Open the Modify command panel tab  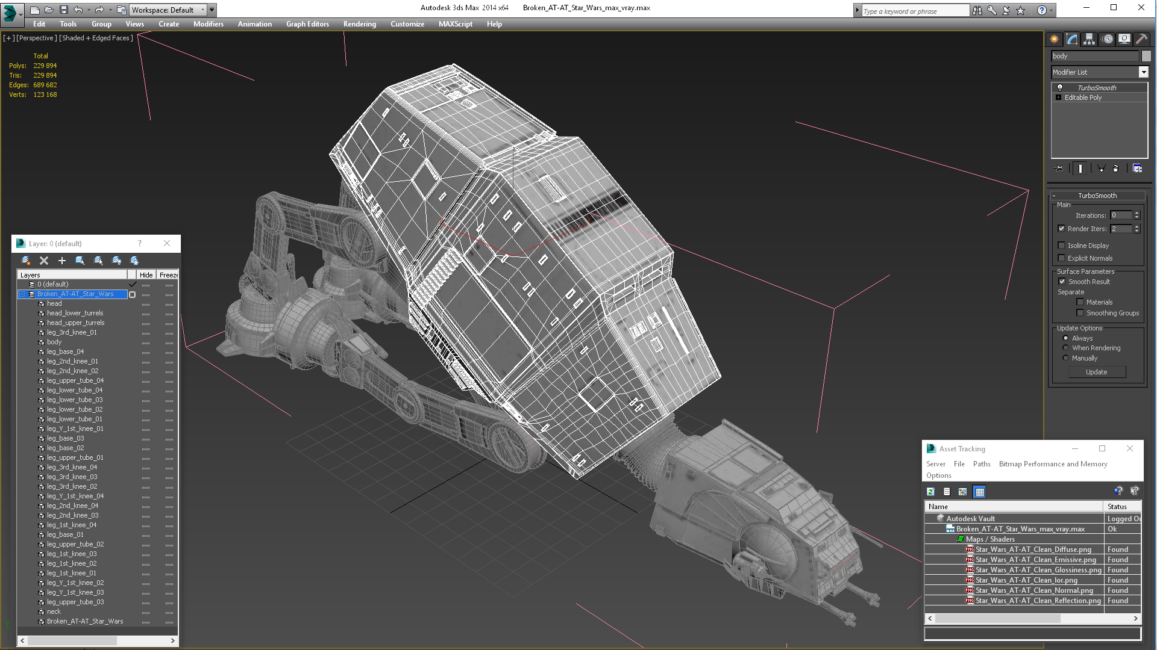1071,39
